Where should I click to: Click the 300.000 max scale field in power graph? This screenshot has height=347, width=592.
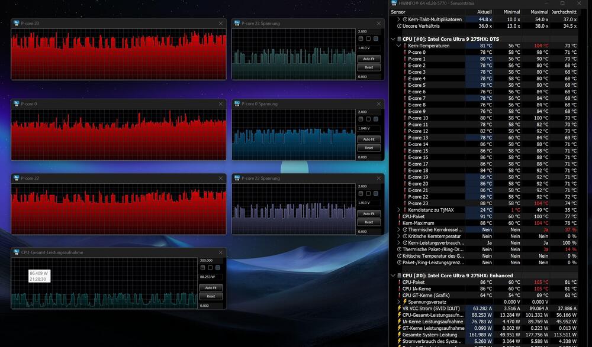coord(210,260)
